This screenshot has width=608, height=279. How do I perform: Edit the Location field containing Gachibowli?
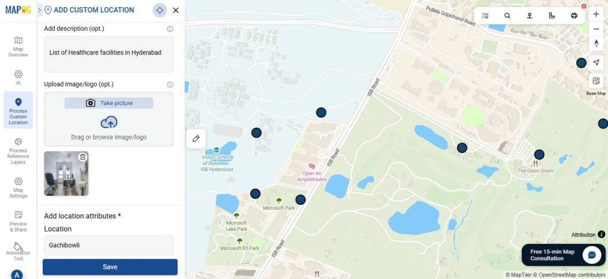coord(109,245)
